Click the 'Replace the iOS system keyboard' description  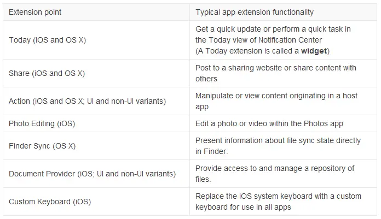278,202
